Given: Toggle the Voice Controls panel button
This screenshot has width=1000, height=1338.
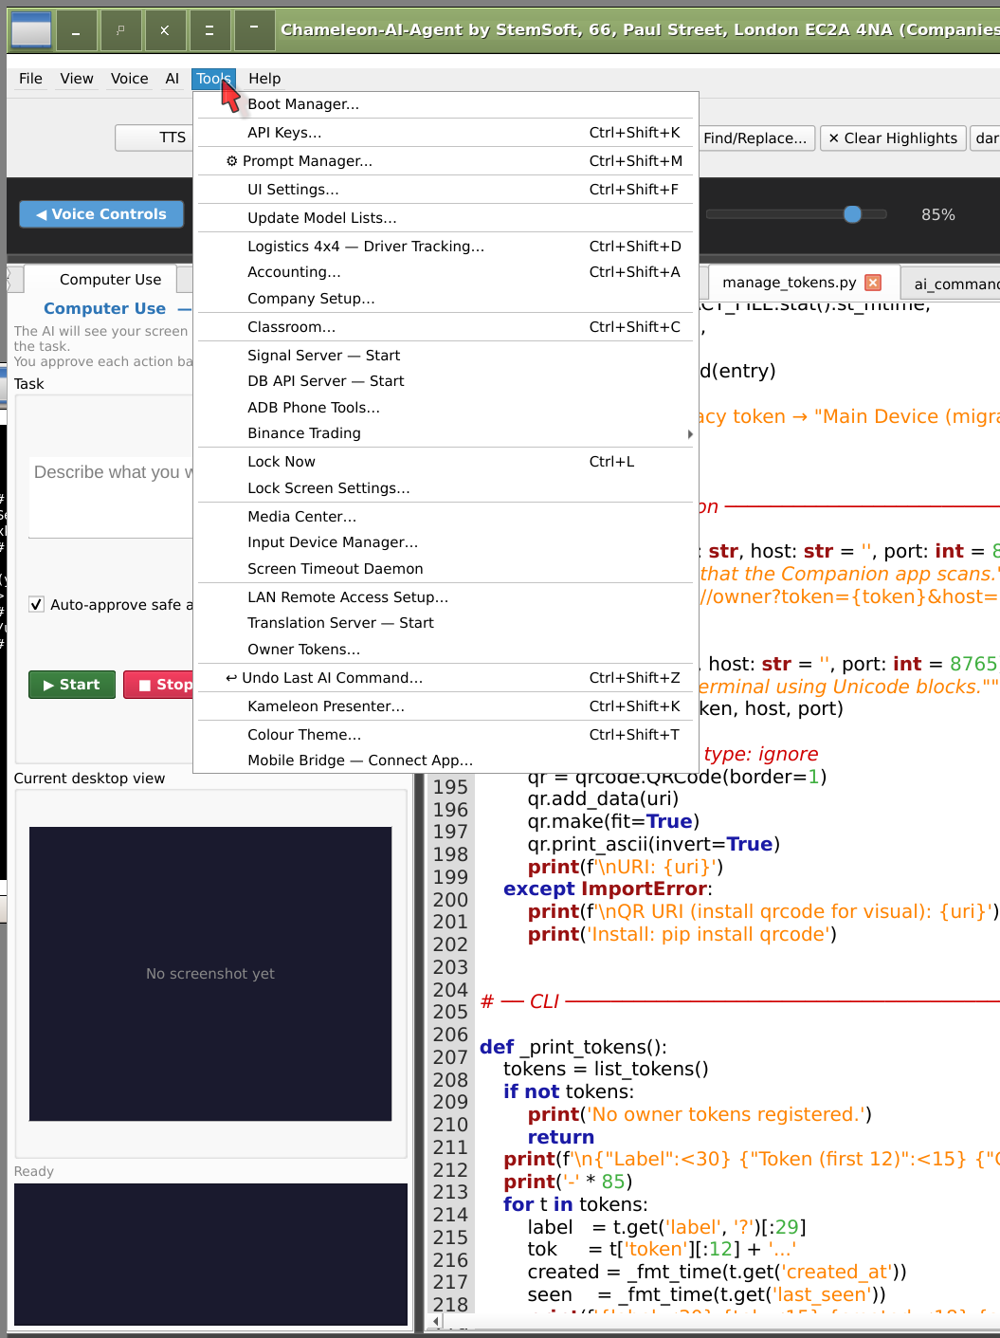Looking at the screenshot, I should (101, 214).
